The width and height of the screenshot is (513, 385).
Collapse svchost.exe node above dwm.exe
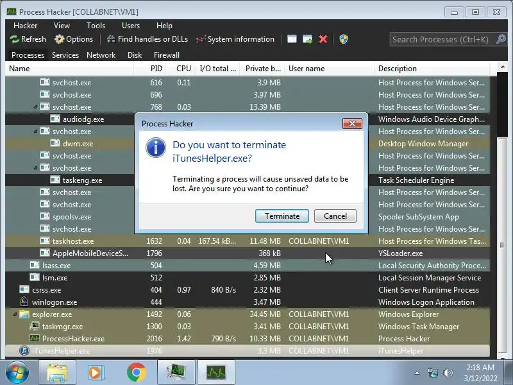35,132
